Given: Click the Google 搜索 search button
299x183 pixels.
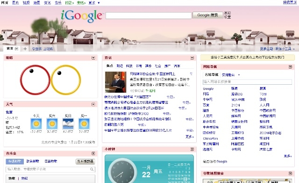Looking at the screenshot, I should 207,15.
